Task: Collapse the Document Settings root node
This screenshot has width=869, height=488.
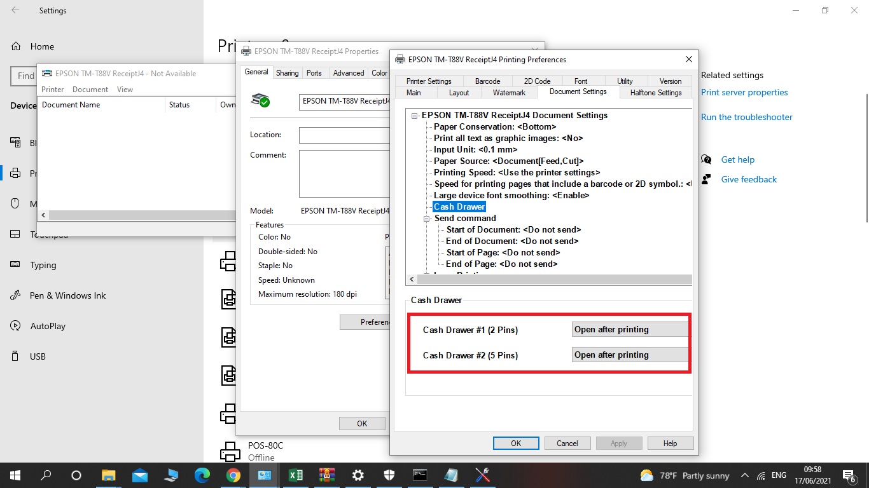Action: [415, 116]
